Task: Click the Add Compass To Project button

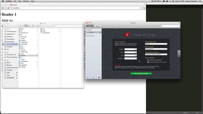Action: point(141,74)
